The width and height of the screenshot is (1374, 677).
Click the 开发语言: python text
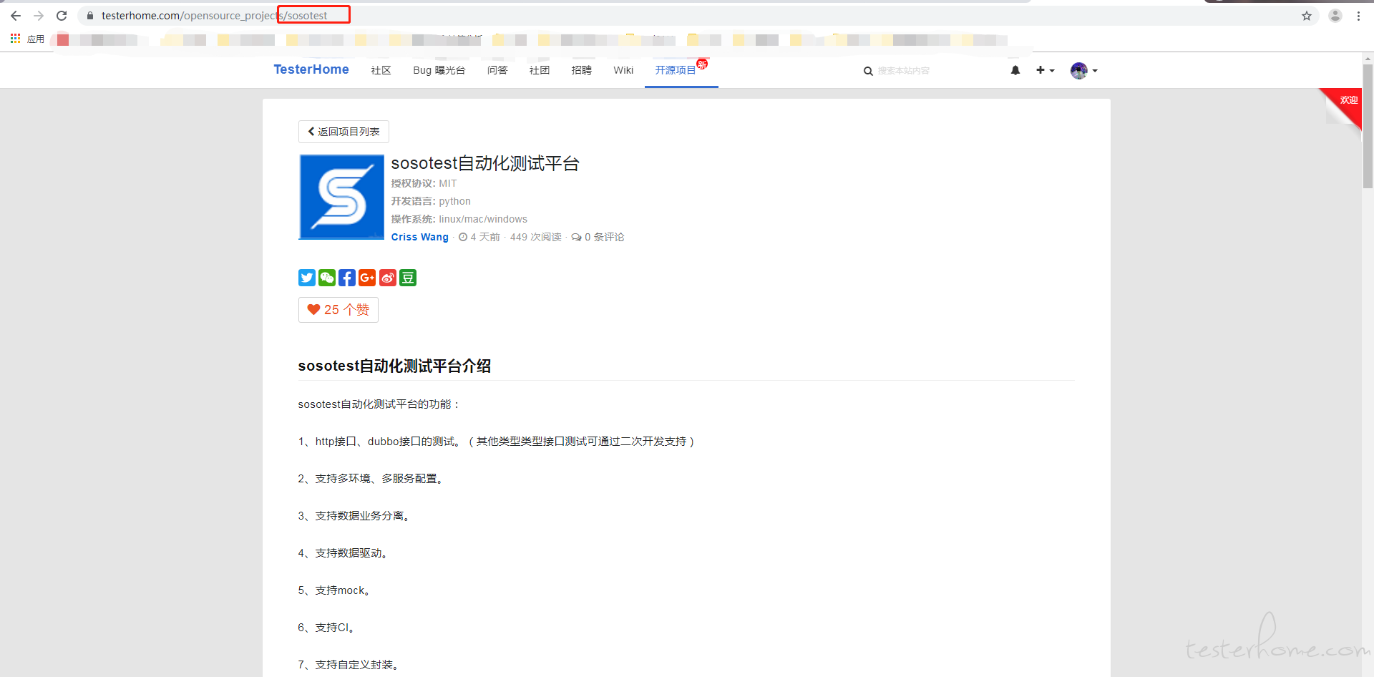tap(431, 201)
